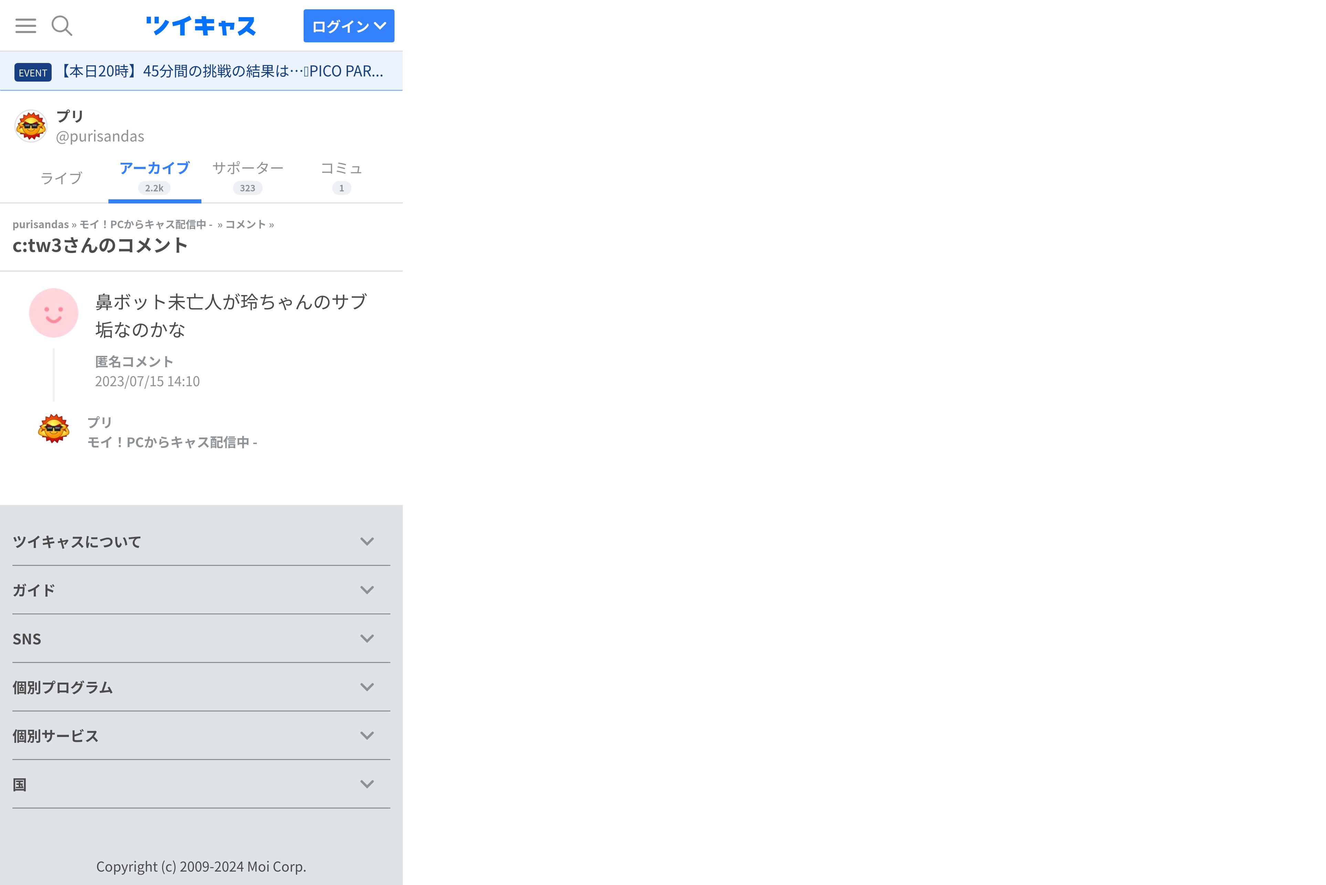The image size is (1326, 885).
Task: Switch to the サポーター tab
Action: (247, 177)
